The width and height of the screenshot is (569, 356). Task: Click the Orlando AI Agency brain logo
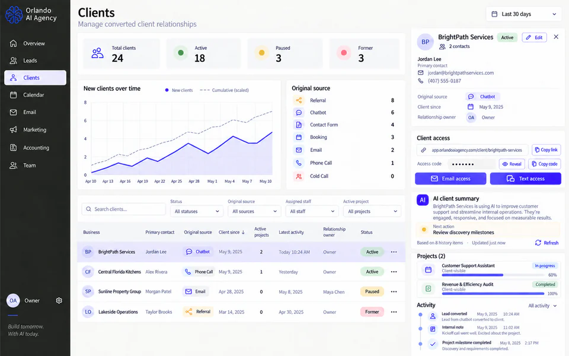[14, 14]
